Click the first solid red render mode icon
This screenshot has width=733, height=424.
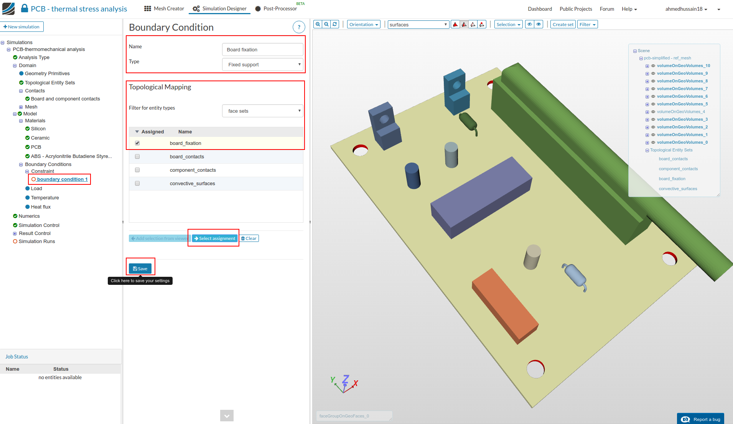coord(455,25)
